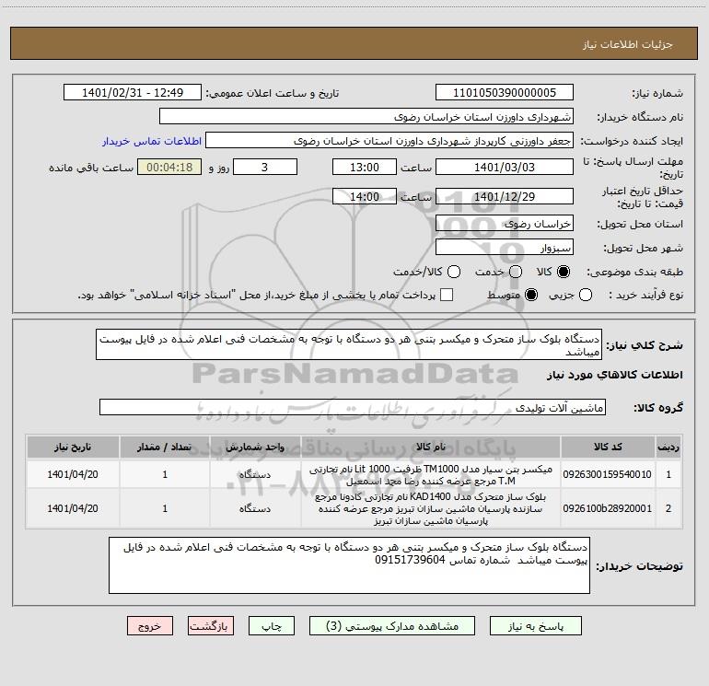709x686 pixels.
Task: Open مشاهده مدارک پیوستی (3) attachments
Action: point(392,626)
